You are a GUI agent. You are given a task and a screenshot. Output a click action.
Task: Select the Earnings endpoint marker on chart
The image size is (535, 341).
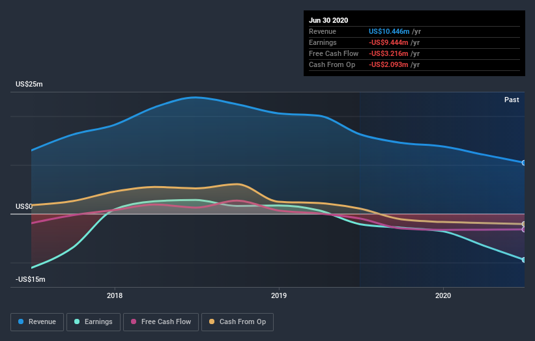[x=524, y=260]
